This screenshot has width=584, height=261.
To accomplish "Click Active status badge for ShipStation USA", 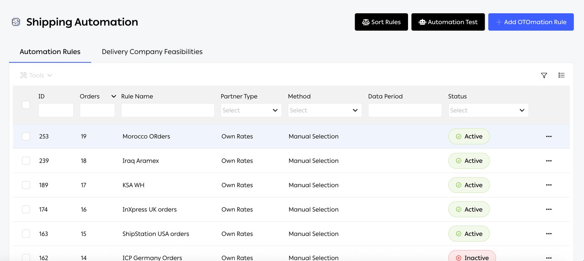I will [x=469, y=234].
